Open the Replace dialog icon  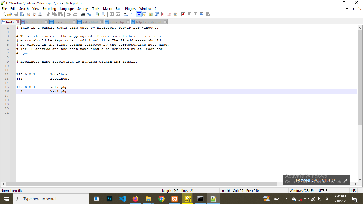tap(89, 14)
